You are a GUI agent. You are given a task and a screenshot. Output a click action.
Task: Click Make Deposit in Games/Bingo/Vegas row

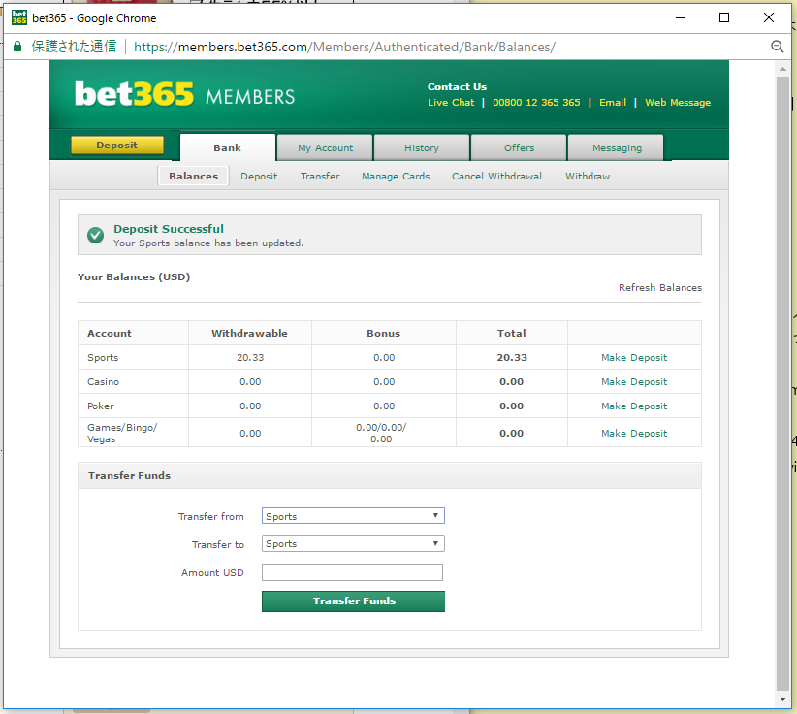(634, 434)
